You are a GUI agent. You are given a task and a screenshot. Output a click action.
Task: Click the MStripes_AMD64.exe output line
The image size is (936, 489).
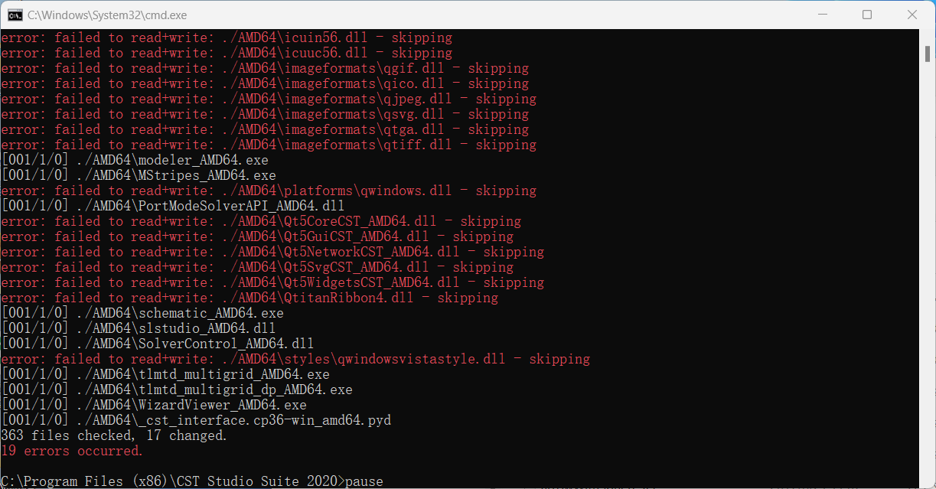[x=139, y=175]
